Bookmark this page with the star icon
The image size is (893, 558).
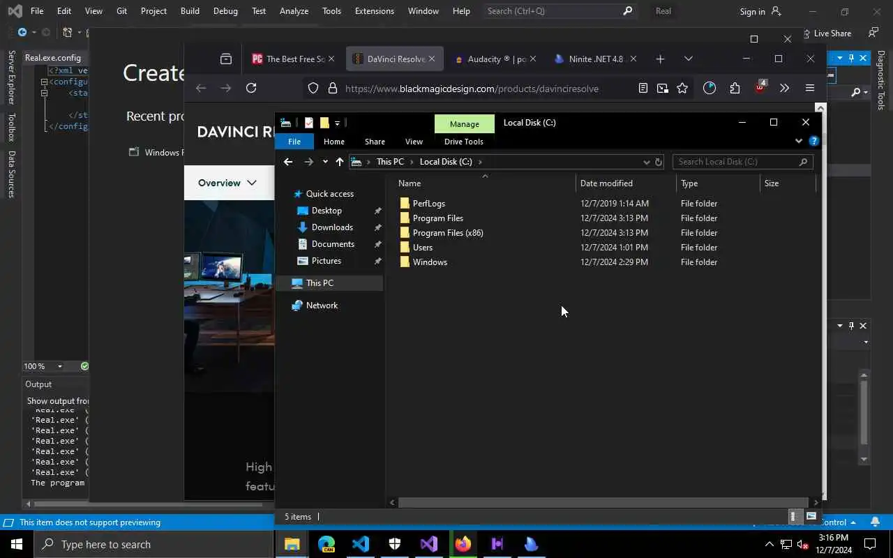[x=682, y=89]
